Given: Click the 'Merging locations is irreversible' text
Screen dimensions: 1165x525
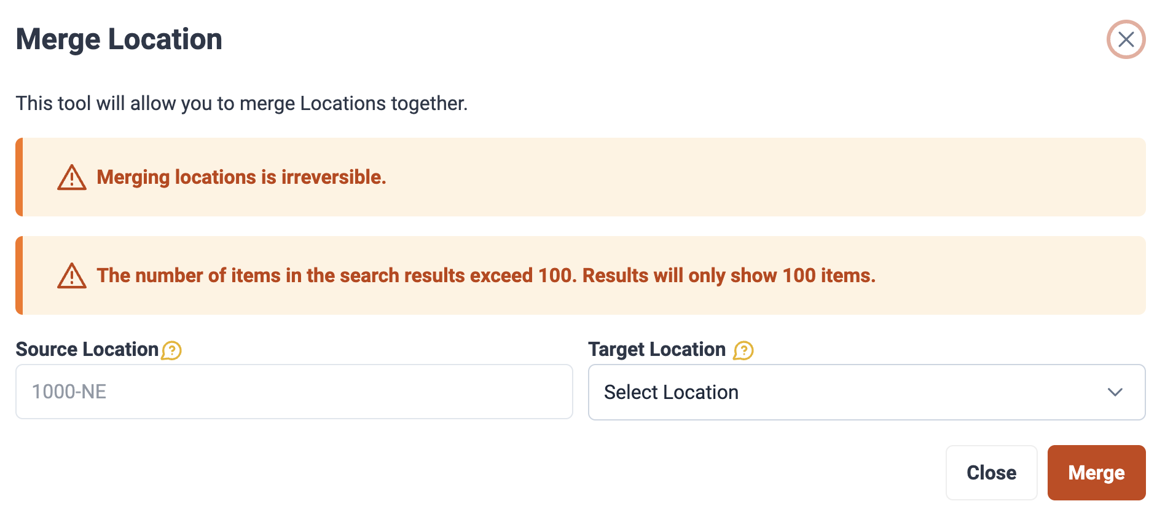Looking at the screenshot, I should point(241,177).
